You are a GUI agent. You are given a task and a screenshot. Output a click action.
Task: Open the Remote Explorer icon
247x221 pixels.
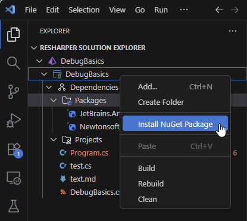coord(14,178)
